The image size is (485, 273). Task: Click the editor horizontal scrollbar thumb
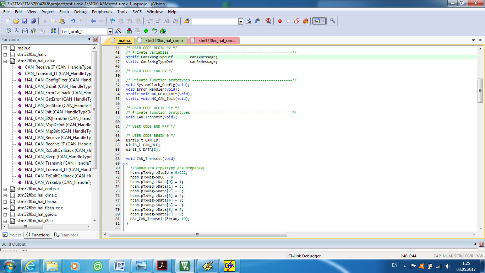point(197,235)
